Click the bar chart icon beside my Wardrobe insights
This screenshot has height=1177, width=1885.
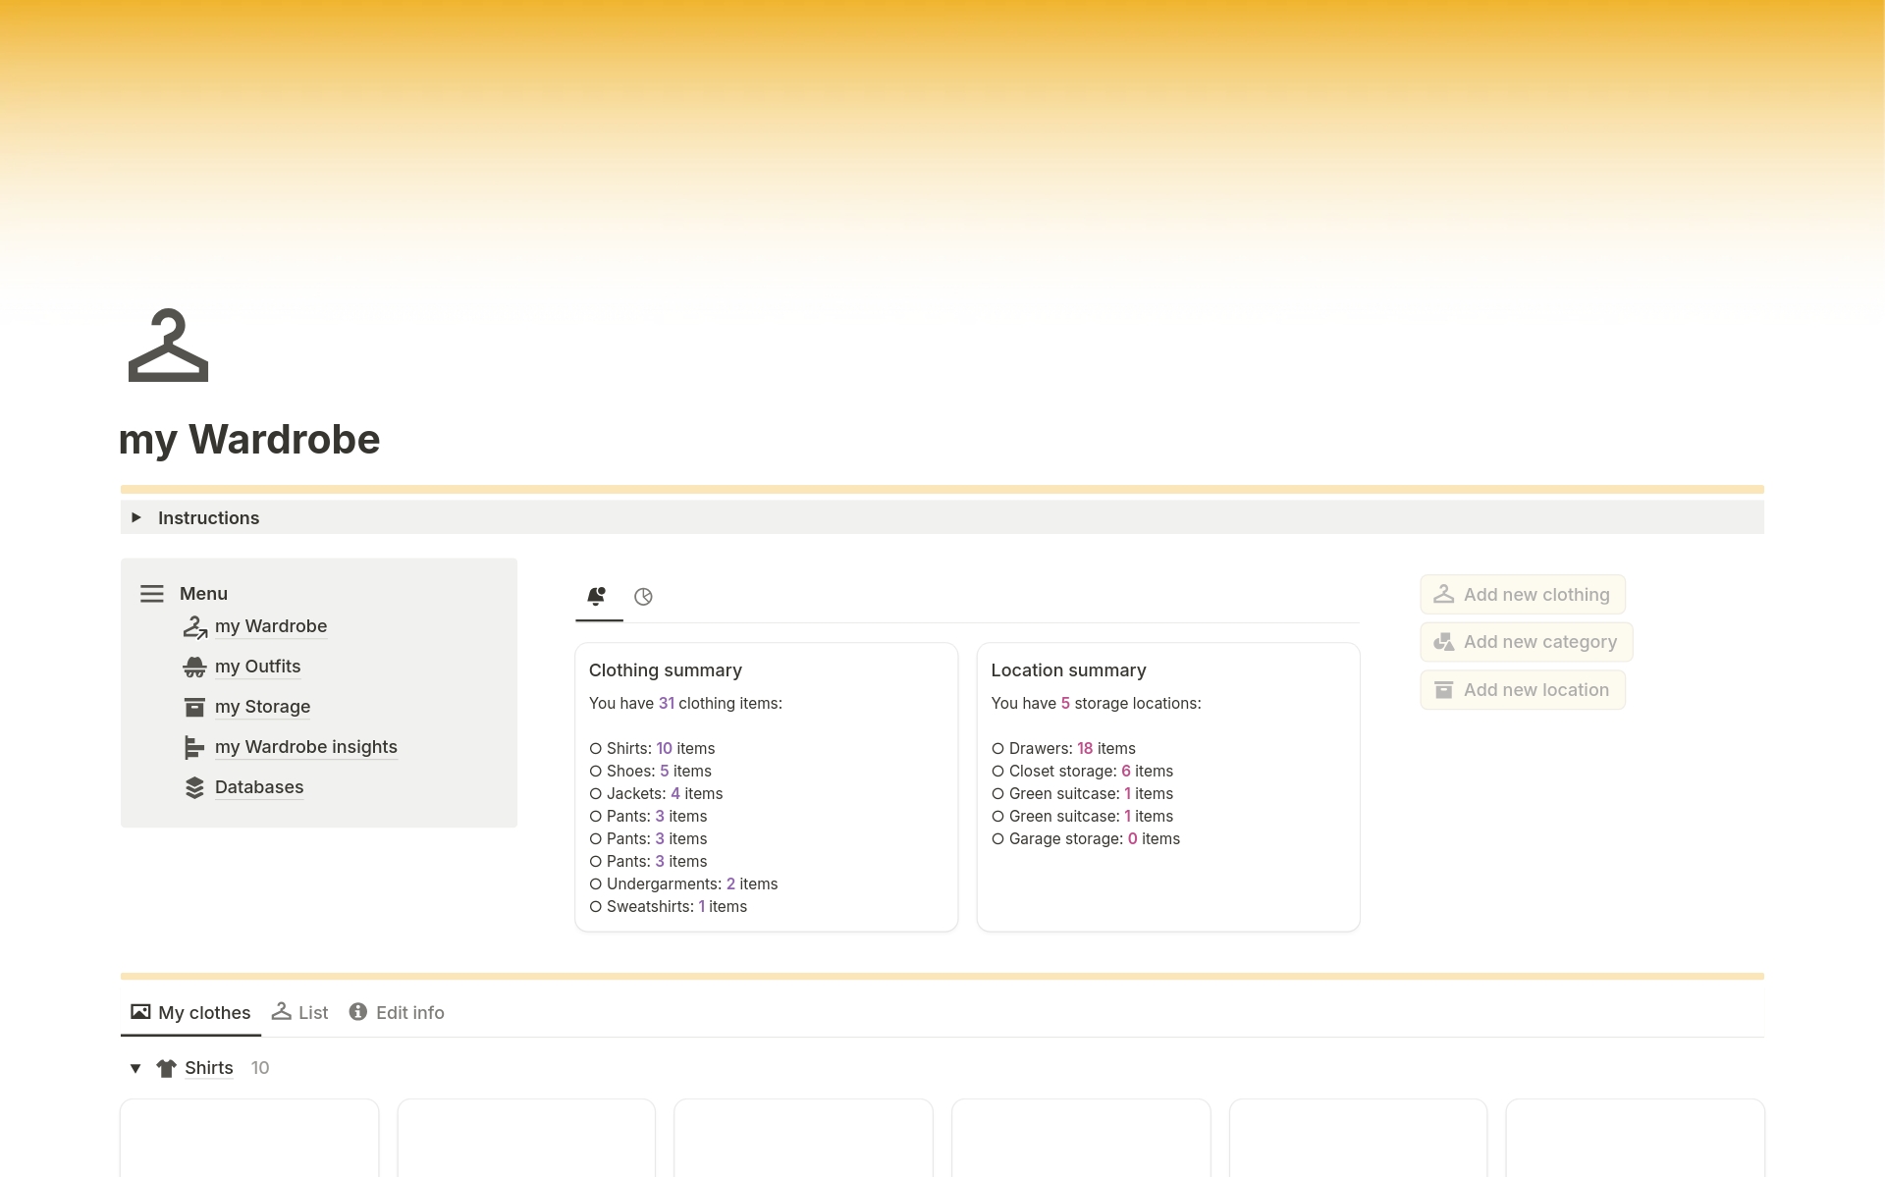click(x=194, y=747)
